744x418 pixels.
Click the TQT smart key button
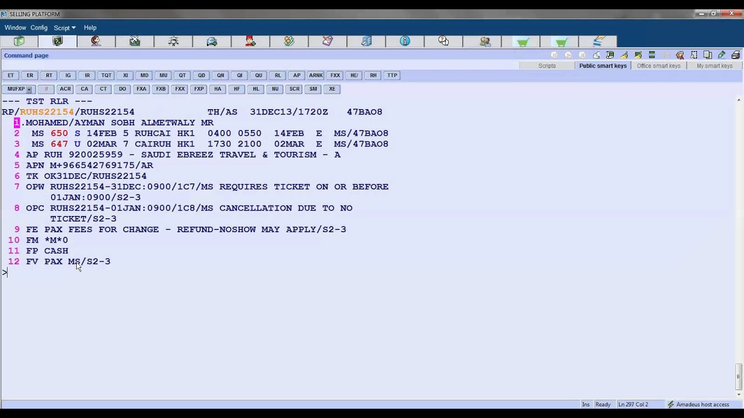106,75
